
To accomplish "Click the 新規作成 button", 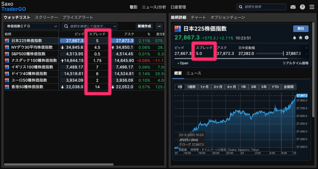I will [x=145, y=26].
